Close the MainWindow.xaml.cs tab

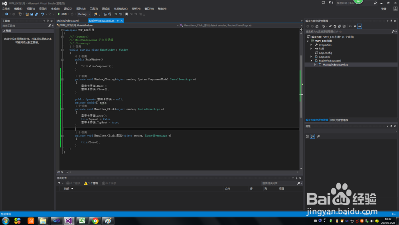122,21
